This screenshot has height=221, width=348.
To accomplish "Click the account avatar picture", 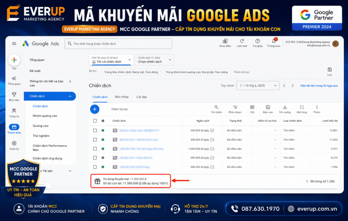I will [x=335, y=44].
